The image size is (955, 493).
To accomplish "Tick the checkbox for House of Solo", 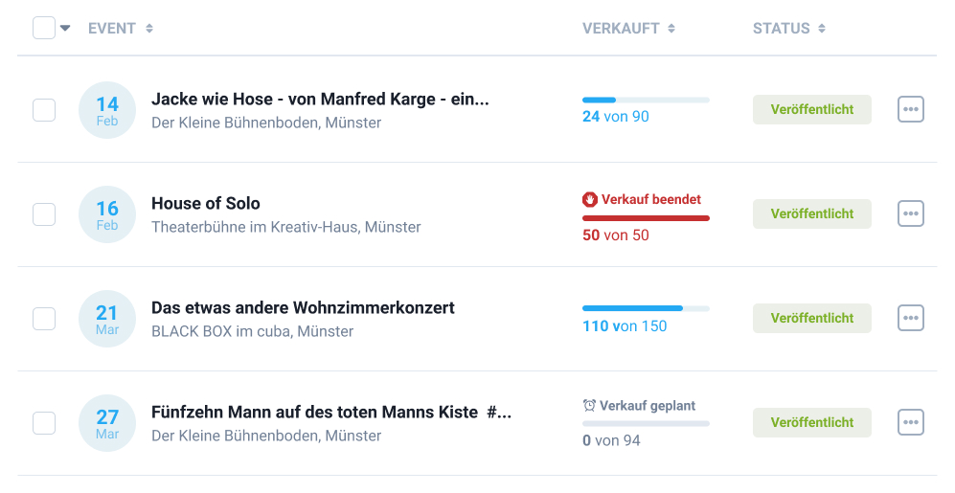I will (44, 214).
